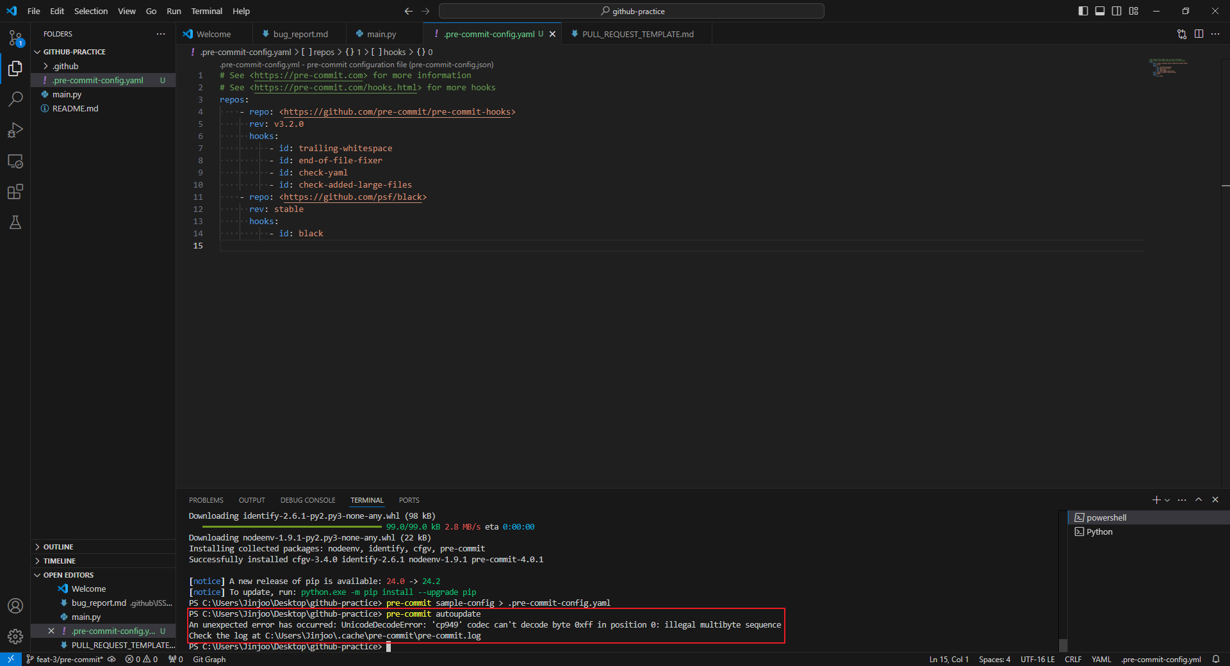Open the Remote Explorer view
This screenshot has height=666, width=1230.
pos(15,161)
